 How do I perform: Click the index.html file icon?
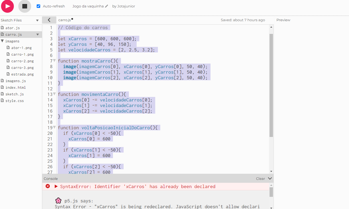(x=2, y=87)
